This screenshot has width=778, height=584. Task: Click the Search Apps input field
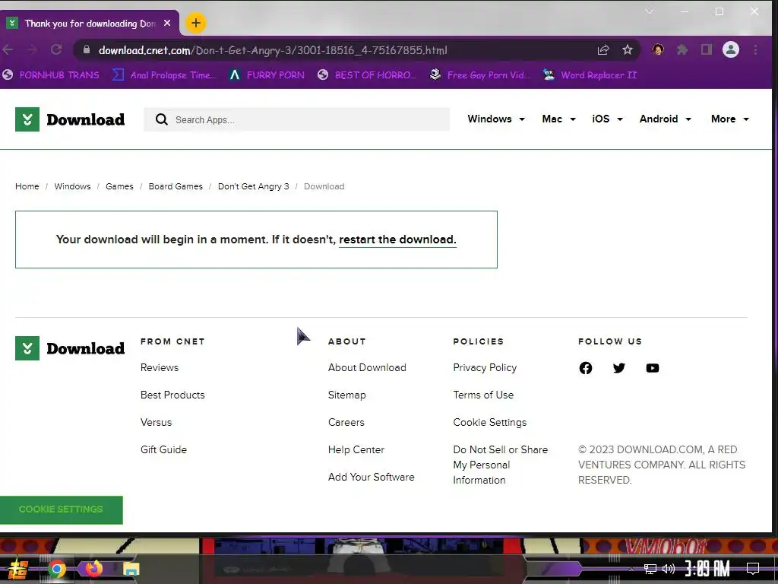point(297,119)
